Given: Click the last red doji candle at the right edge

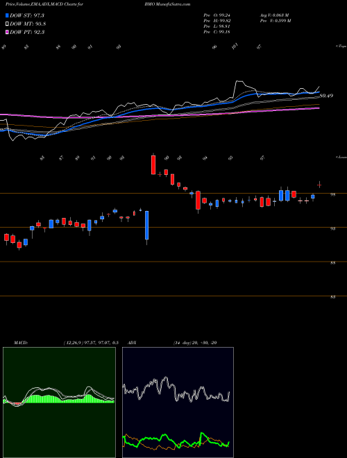Looking at the screenshot, I should click(x=319, y=185).
